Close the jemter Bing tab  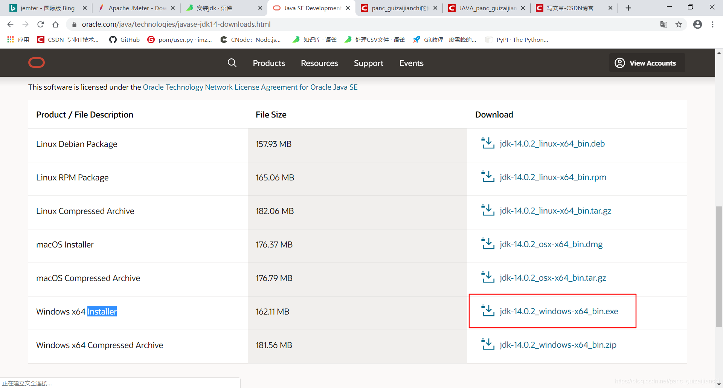click(x=84, y=8)
